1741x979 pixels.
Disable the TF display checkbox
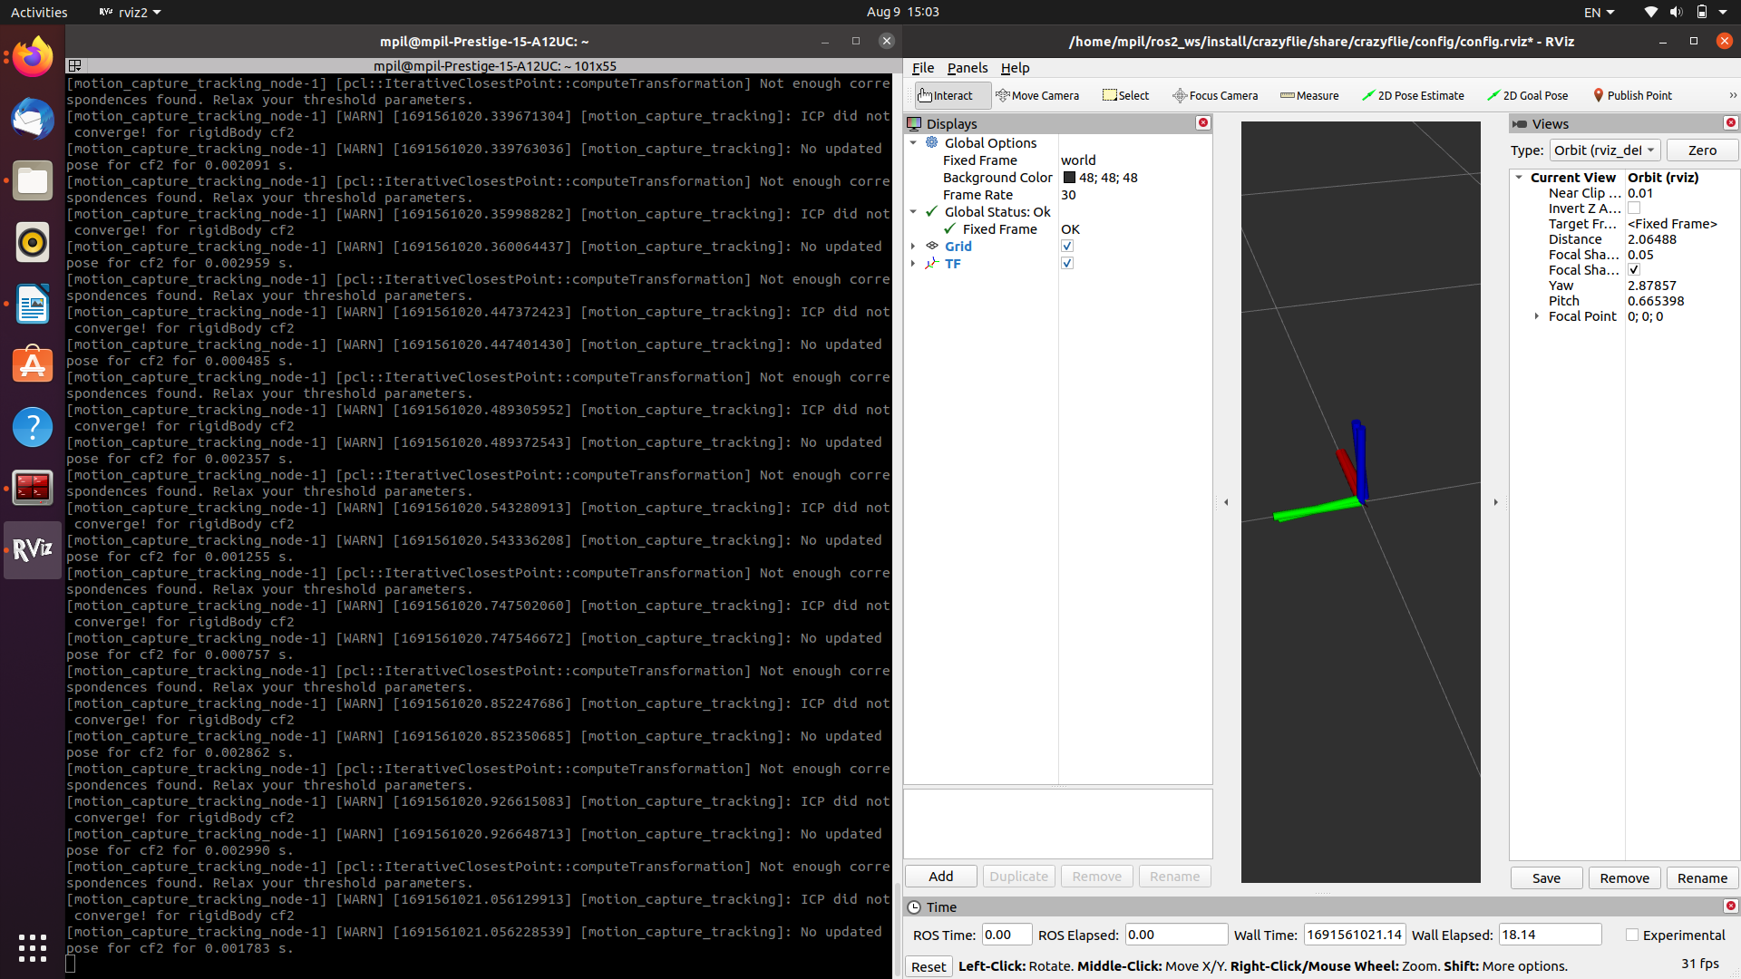point(1067,263)
